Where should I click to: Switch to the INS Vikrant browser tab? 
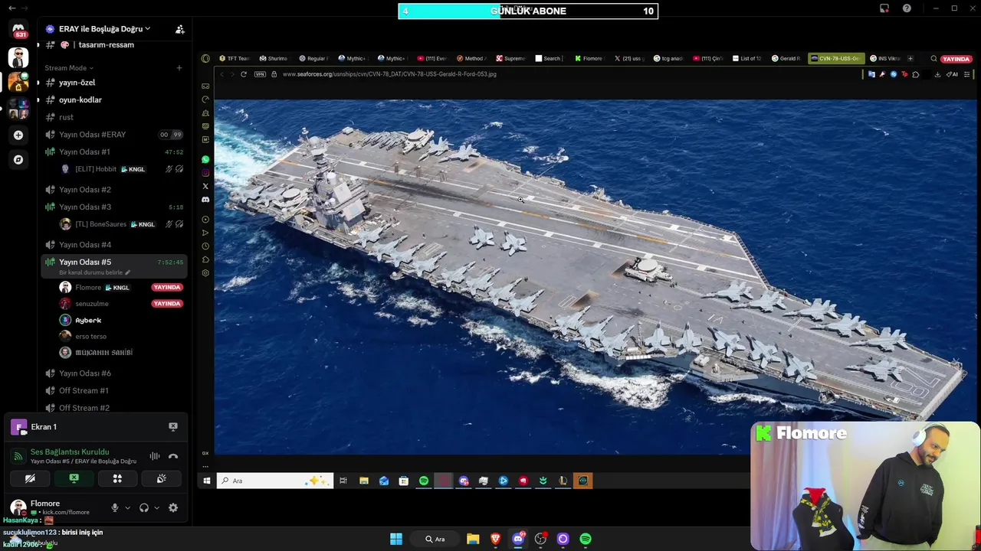[884, 59]
